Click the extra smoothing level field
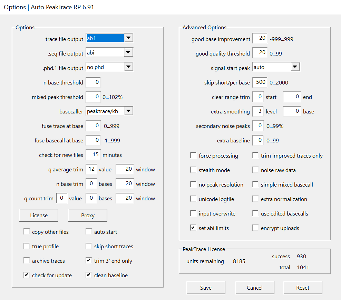This screenshot has height=300, width=341. 258,111
